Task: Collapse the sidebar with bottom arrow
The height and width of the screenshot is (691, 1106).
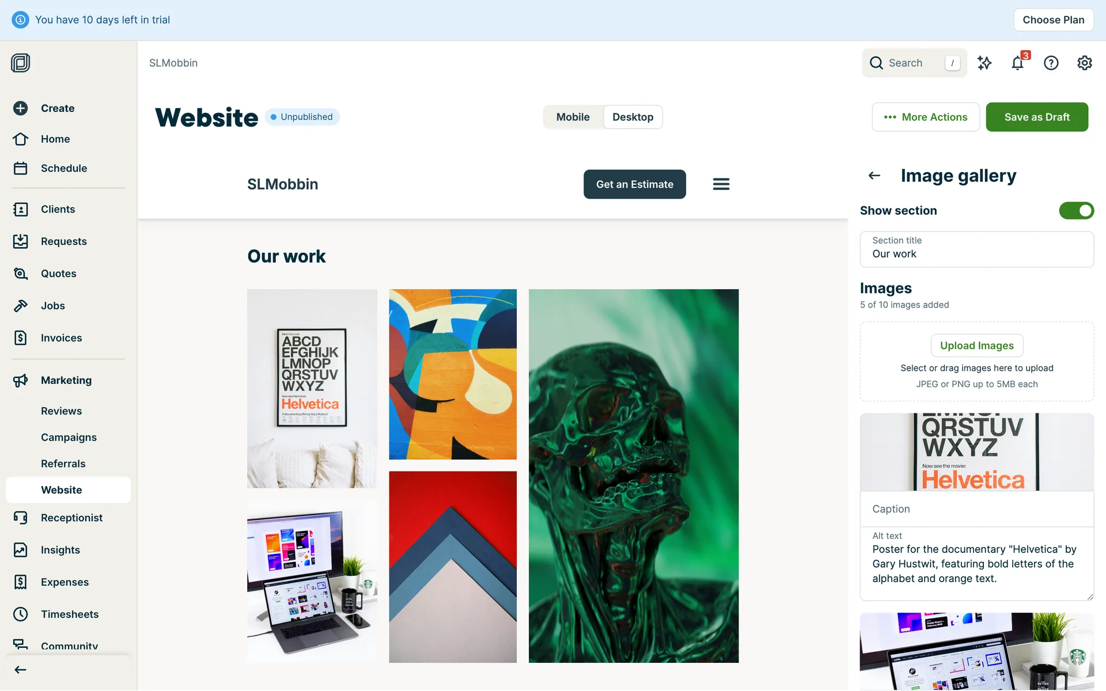Action: coord(21,670)
